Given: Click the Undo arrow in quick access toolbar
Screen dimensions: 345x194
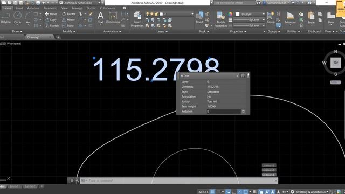Looking at the screenshot, I should tap(44, 3).
